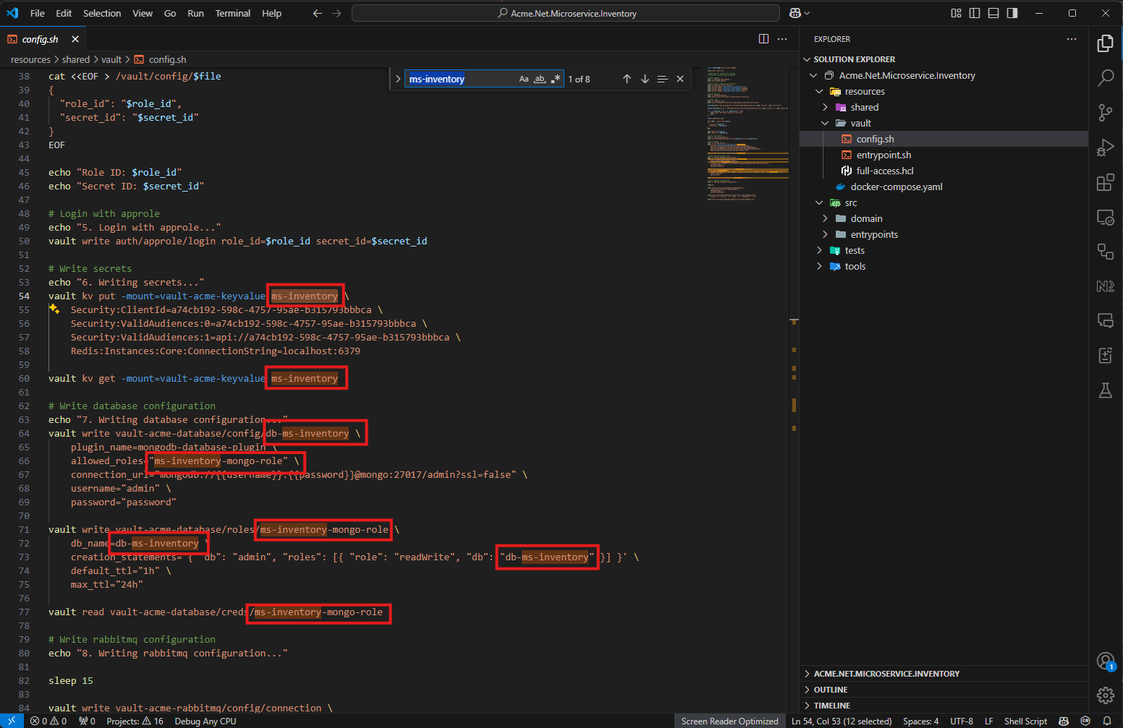Open editor More Actions ellipsis

point(782,39)
